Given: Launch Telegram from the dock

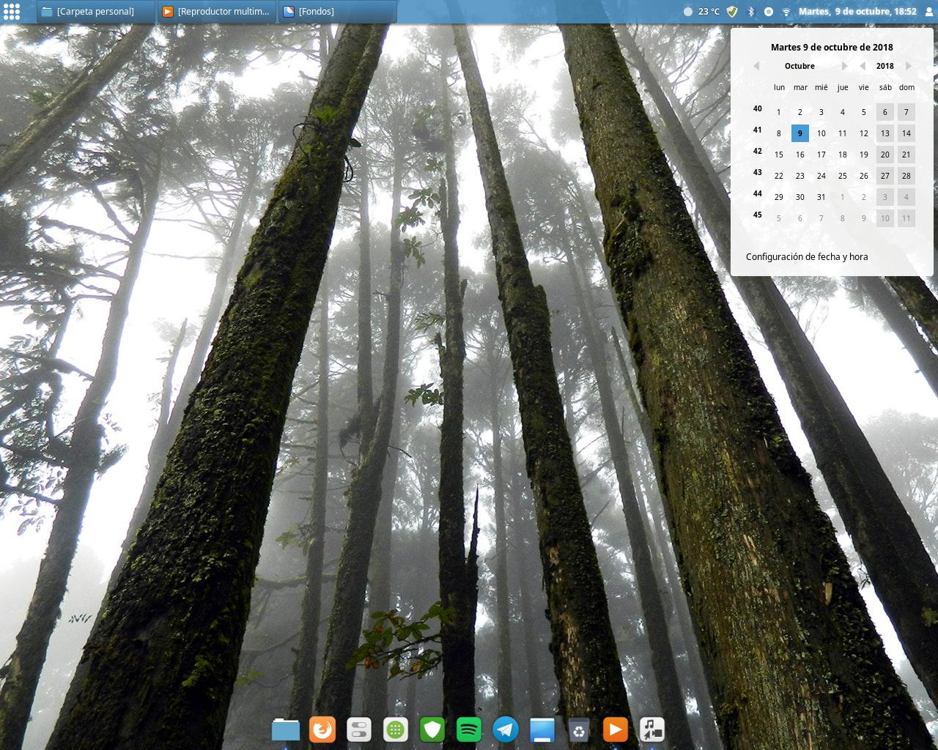Looking at the screenshot, I should pyautogui.click(x=506, y=729).
